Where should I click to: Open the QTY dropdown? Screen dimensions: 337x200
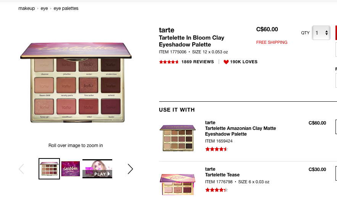pyautogui.click(x=321, y=33)
